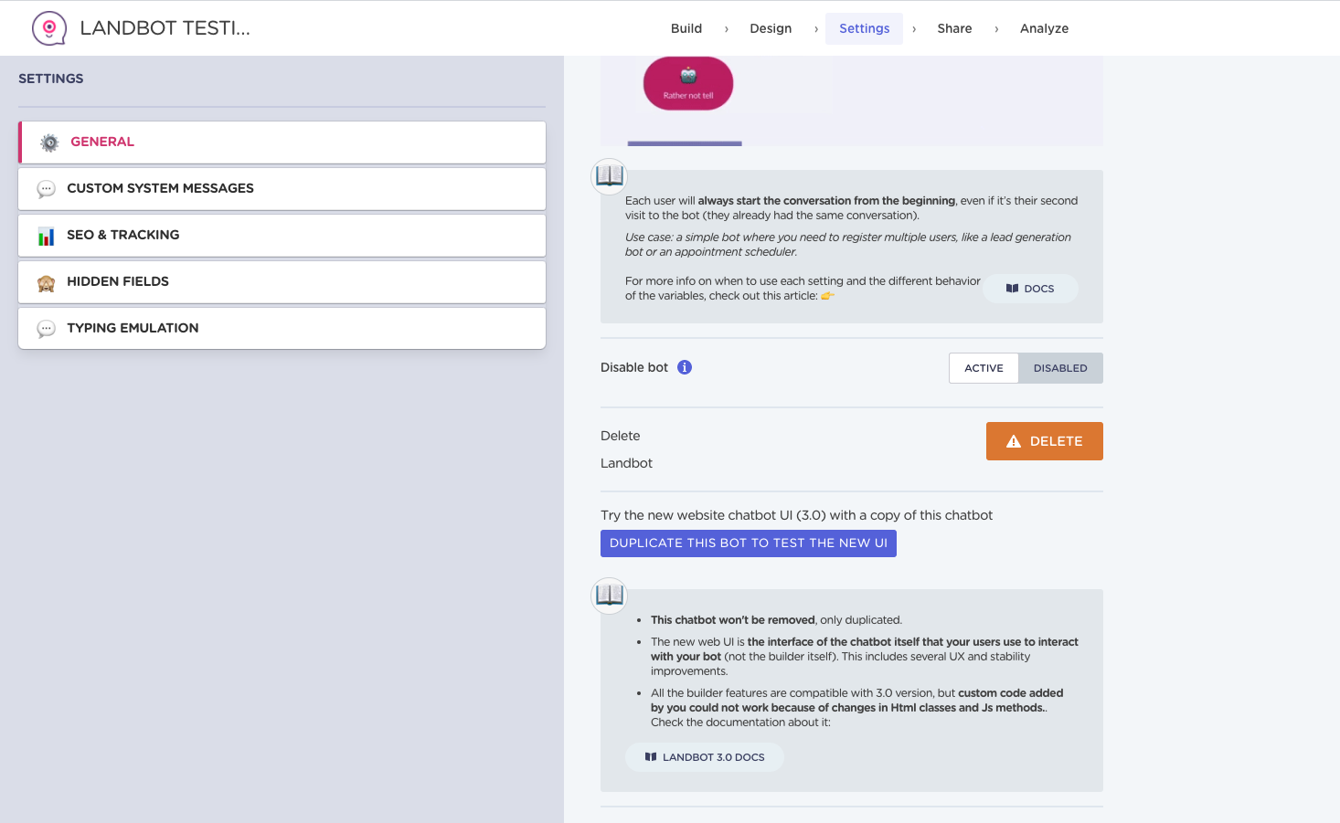Click DUPLICATE THIS BOT TO TEST THE NEW UI

pos(749,543)
